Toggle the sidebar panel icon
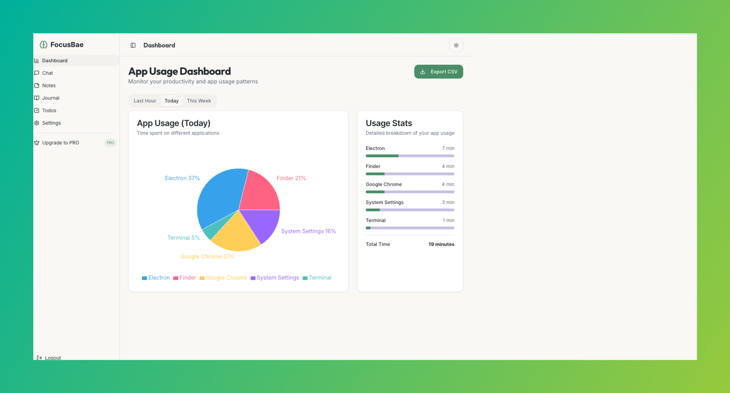The image size is (730, 393). click(133, 45)
